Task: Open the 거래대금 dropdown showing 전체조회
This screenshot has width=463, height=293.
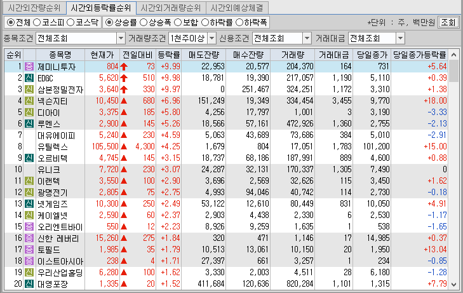Action: point(376,38)
